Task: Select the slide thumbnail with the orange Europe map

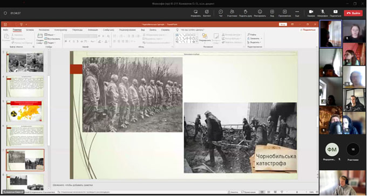Action: [25, 111]
